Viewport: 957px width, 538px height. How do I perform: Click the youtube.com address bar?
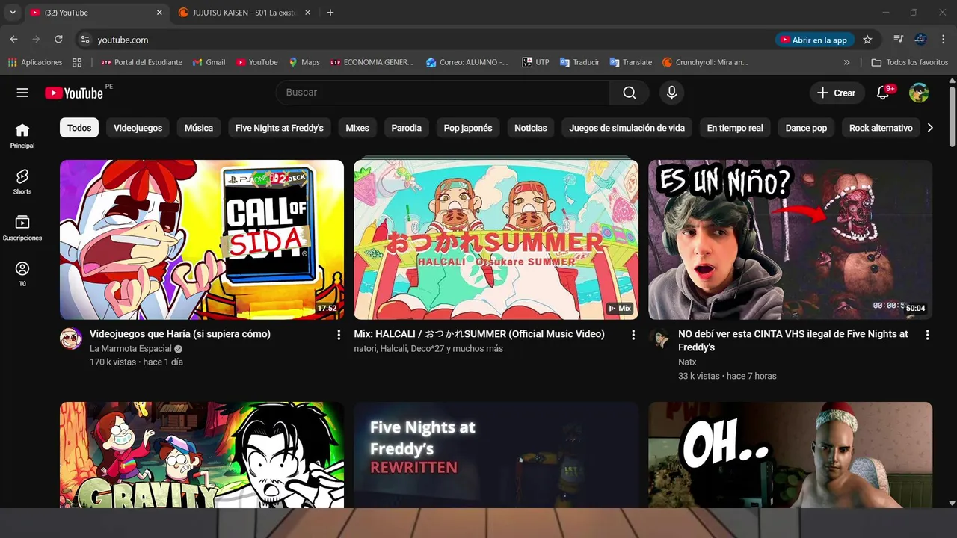click(x=434, y=40)
